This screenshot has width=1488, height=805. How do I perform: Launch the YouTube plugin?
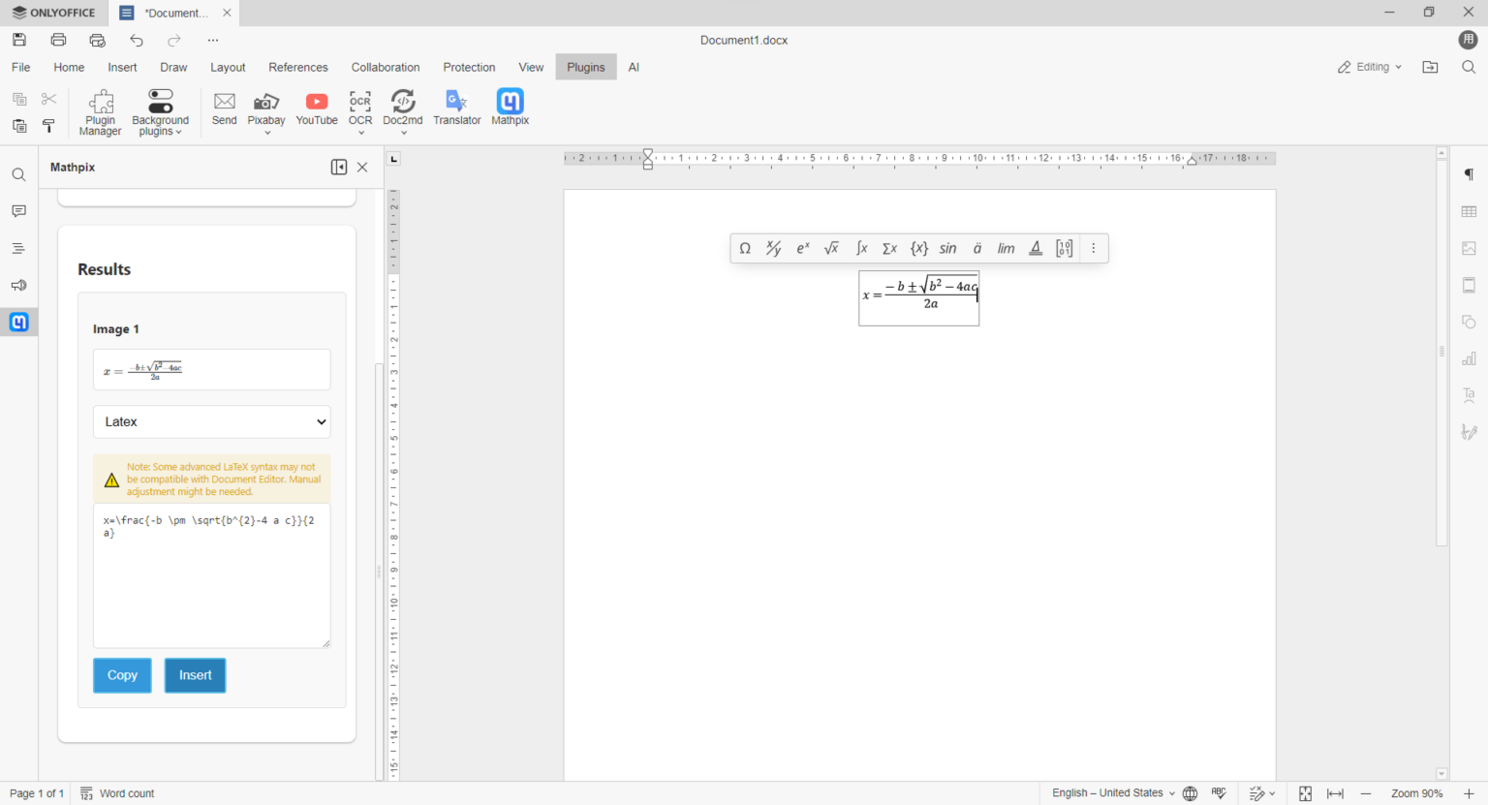click(317, 107)
